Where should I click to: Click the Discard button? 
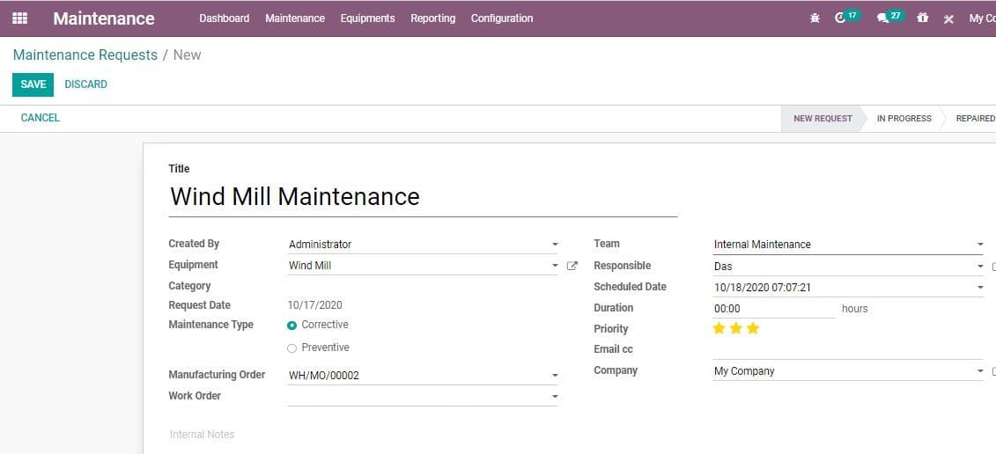85,84
